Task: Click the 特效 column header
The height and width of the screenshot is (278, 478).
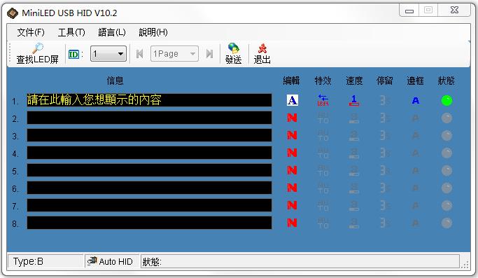Action: 323,81
